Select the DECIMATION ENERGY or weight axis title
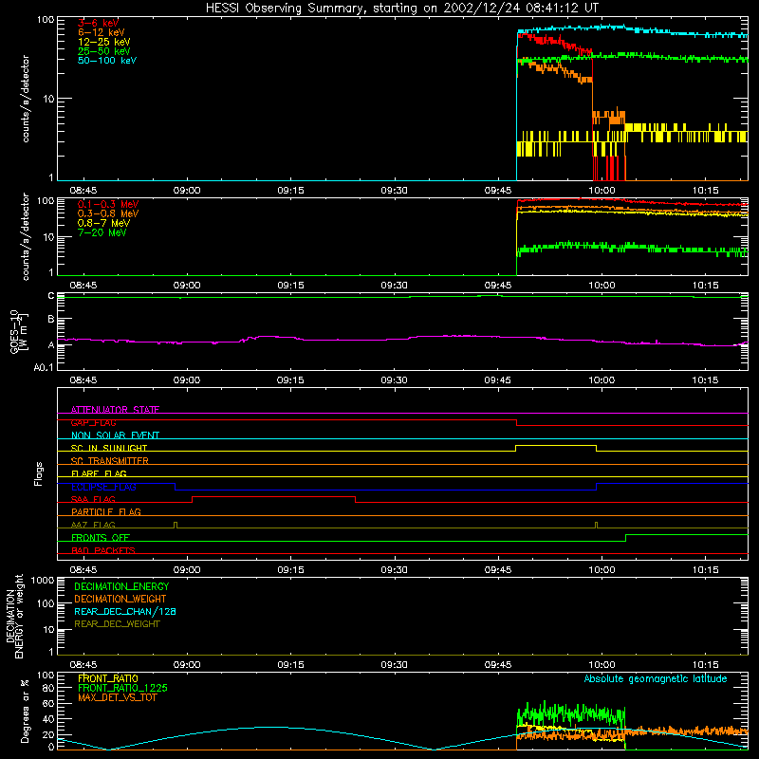This screenshot has height=759, width=759. click(x=14, y=616)
